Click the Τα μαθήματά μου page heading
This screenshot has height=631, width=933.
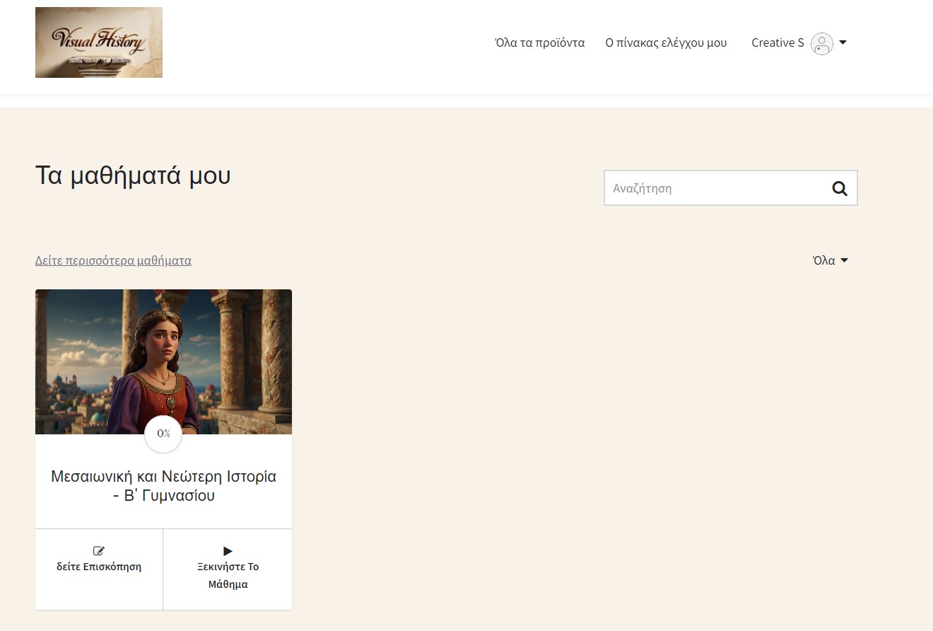(133, 175)
